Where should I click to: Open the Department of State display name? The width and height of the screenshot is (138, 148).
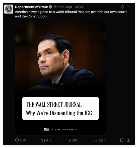(31, 7)
